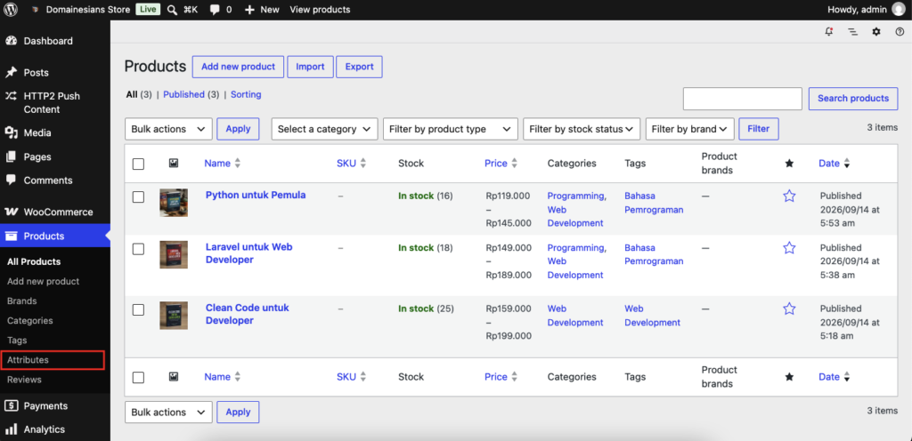
Task: Check the Python untuk Pemula row checkbox
Action: 138,197
